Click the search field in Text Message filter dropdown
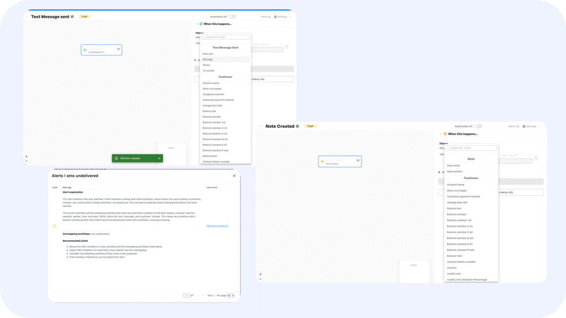The image size is (566, 318). coord(227,37)
